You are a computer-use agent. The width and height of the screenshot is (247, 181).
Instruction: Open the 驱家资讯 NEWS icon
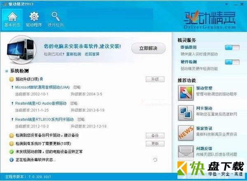click(186, 133)
